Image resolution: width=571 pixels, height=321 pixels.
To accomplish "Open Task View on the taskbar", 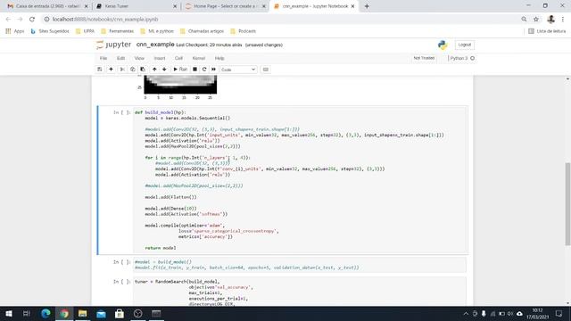I will [x=26, y=313].
